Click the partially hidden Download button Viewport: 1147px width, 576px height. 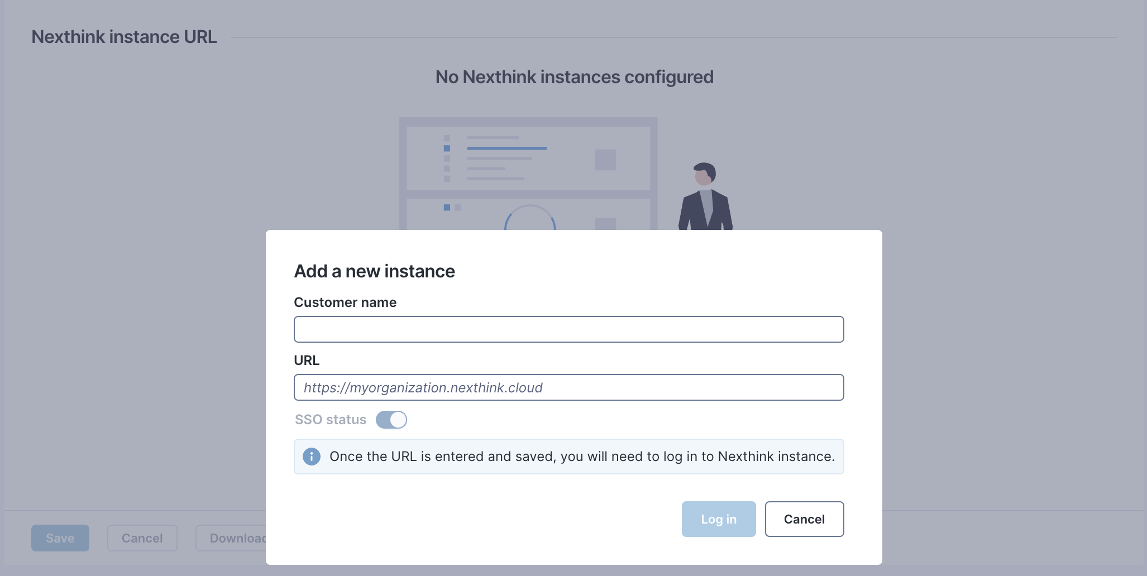(232, 538)
